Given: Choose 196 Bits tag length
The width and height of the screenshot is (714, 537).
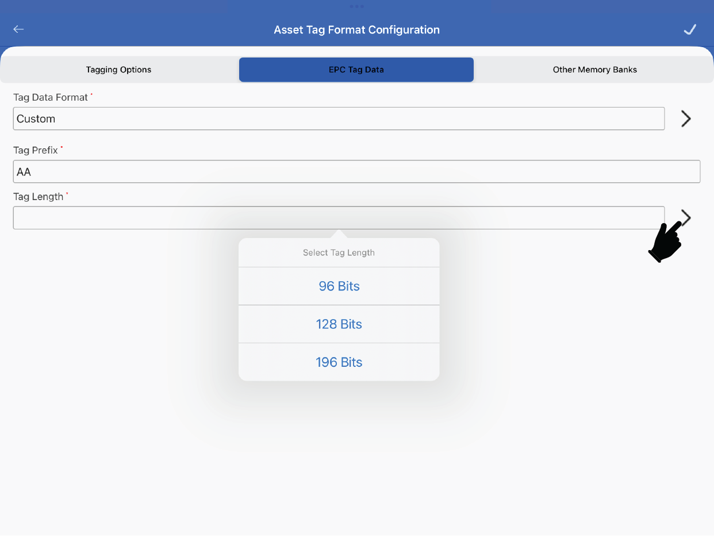Looking at the screenshot, I should [x=339, y=362].
